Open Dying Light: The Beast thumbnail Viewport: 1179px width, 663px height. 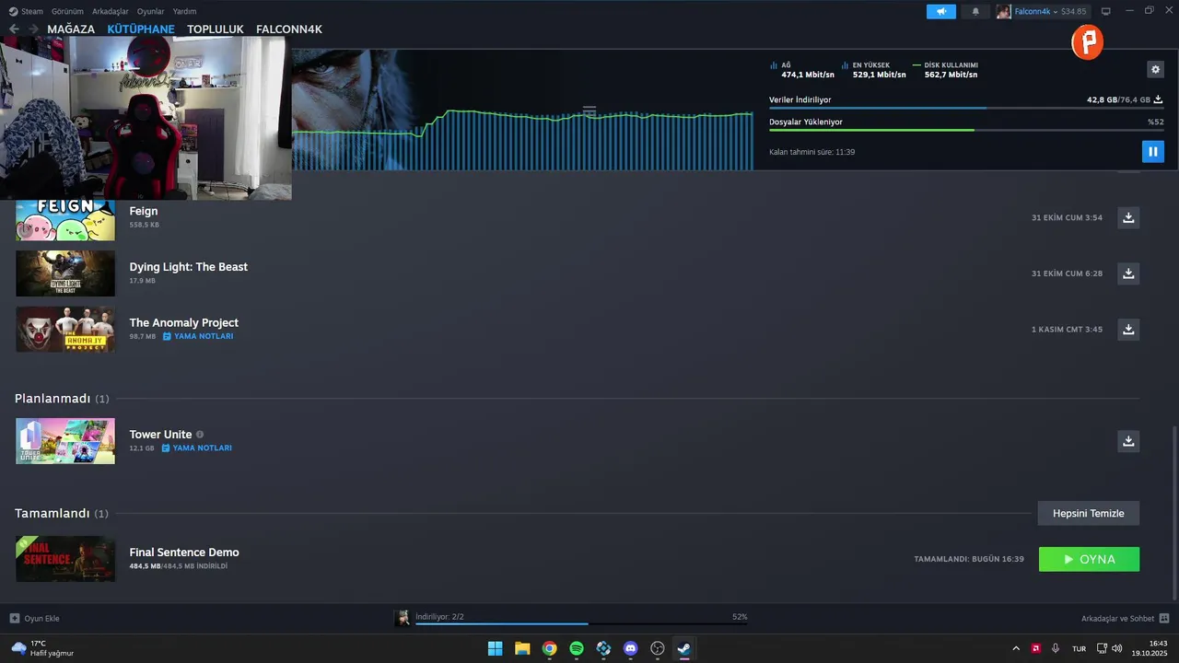pos(65,273)
